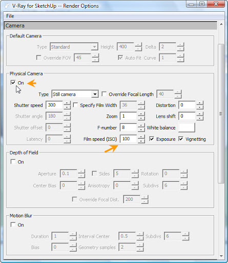Open the Still camera Type dropdown
Image resolution: width=228 pixels, height=263 pixels.
tap(75, 94)
